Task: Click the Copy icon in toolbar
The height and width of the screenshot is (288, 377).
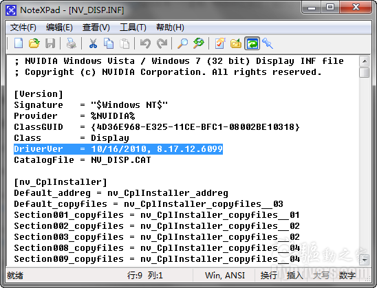Action: point(109,44)
